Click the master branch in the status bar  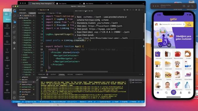[x=17, y=102]
